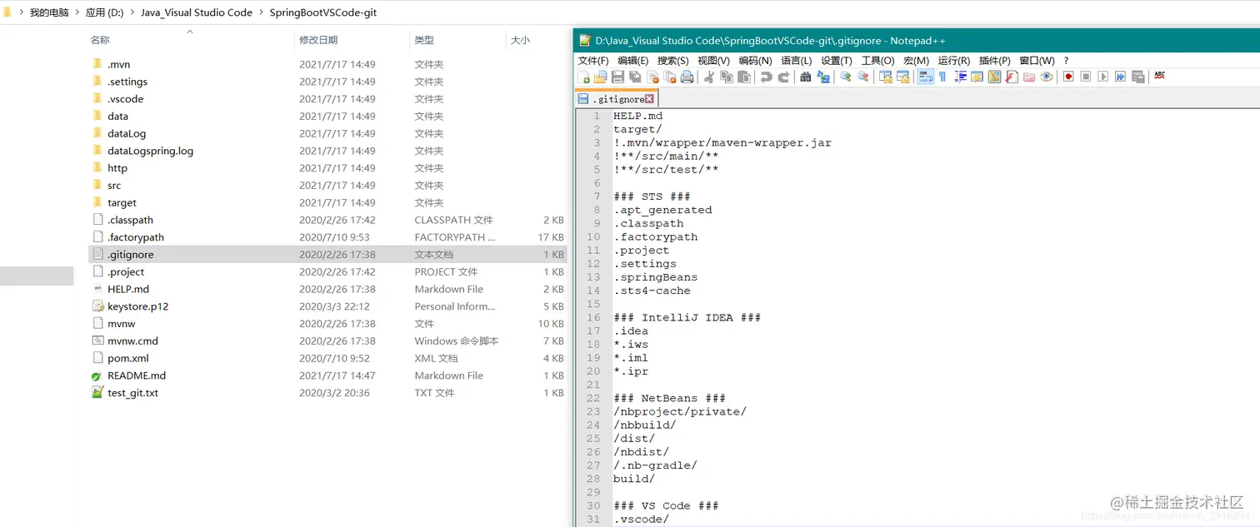Open the 设置(T) menu

click(x=837, y=61)
